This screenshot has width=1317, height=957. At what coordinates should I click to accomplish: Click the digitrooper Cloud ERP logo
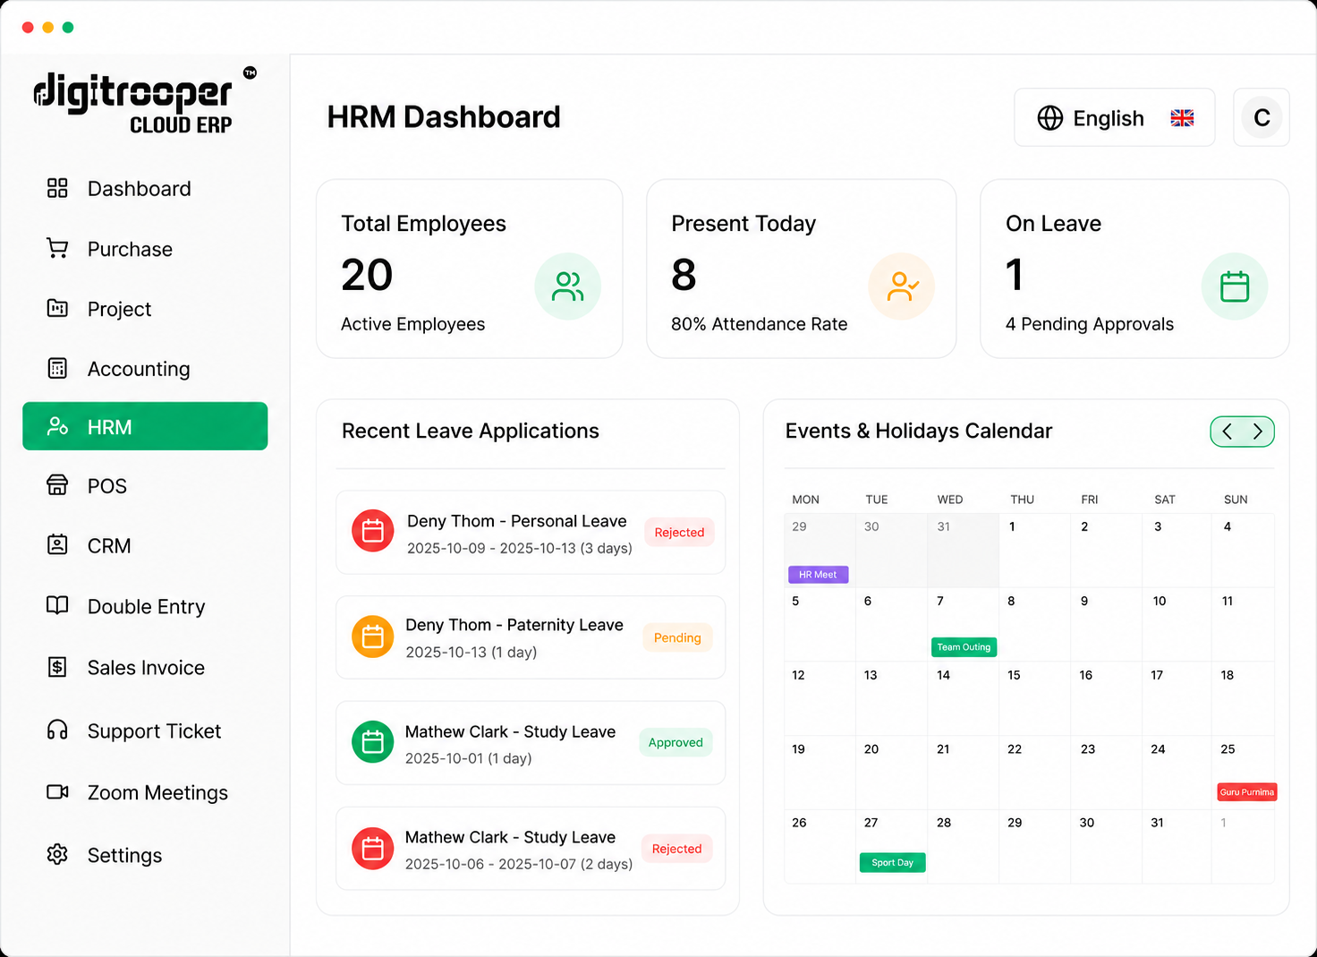point(143,100)
